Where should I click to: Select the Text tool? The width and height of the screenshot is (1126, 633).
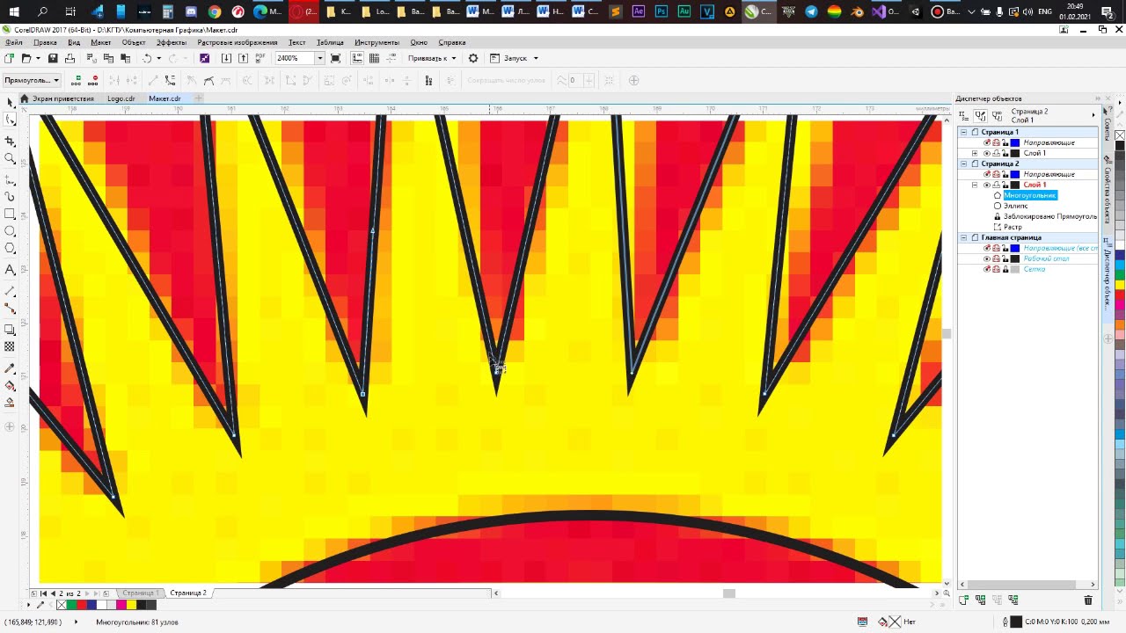click(10, 270)
